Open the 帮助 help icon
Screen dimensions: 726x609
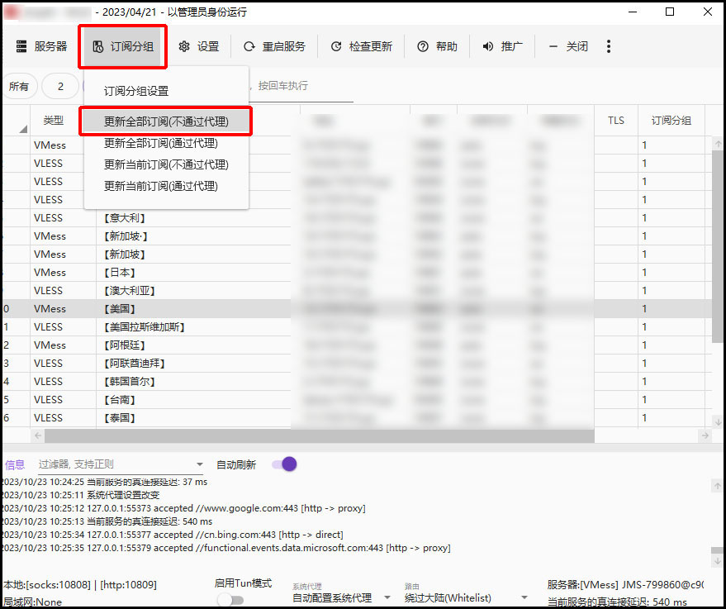(x=423, y=47)
